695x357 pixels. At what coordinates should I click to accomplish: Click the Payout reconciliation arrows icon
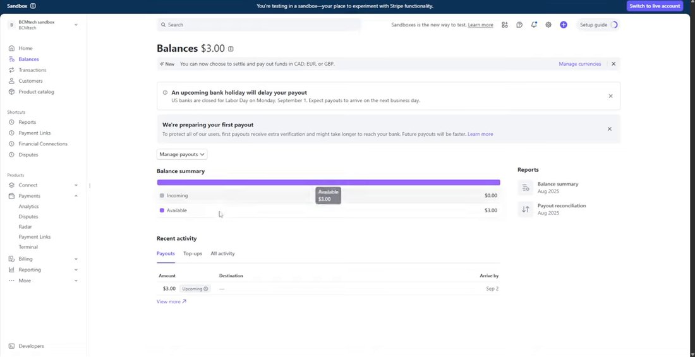point(526,209)
